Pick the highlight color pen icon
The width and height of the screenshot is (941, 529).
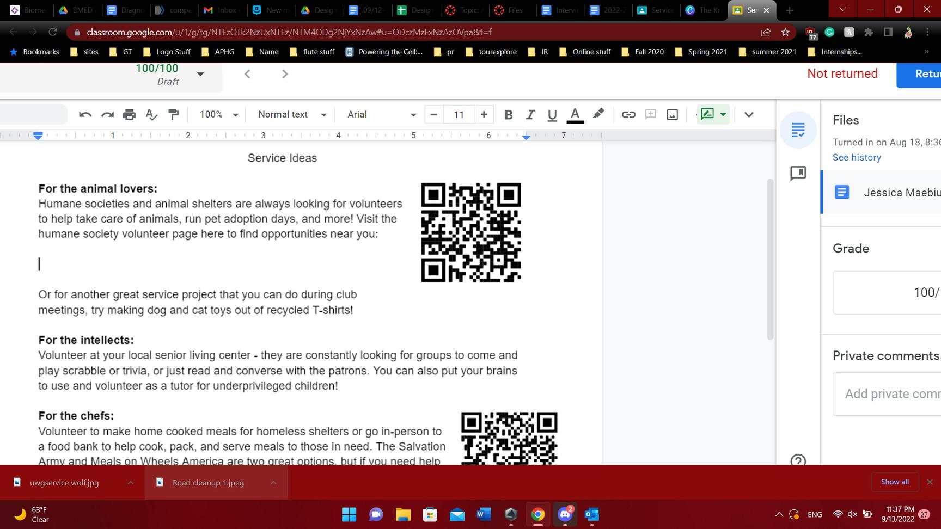click(x=598, y=114)
